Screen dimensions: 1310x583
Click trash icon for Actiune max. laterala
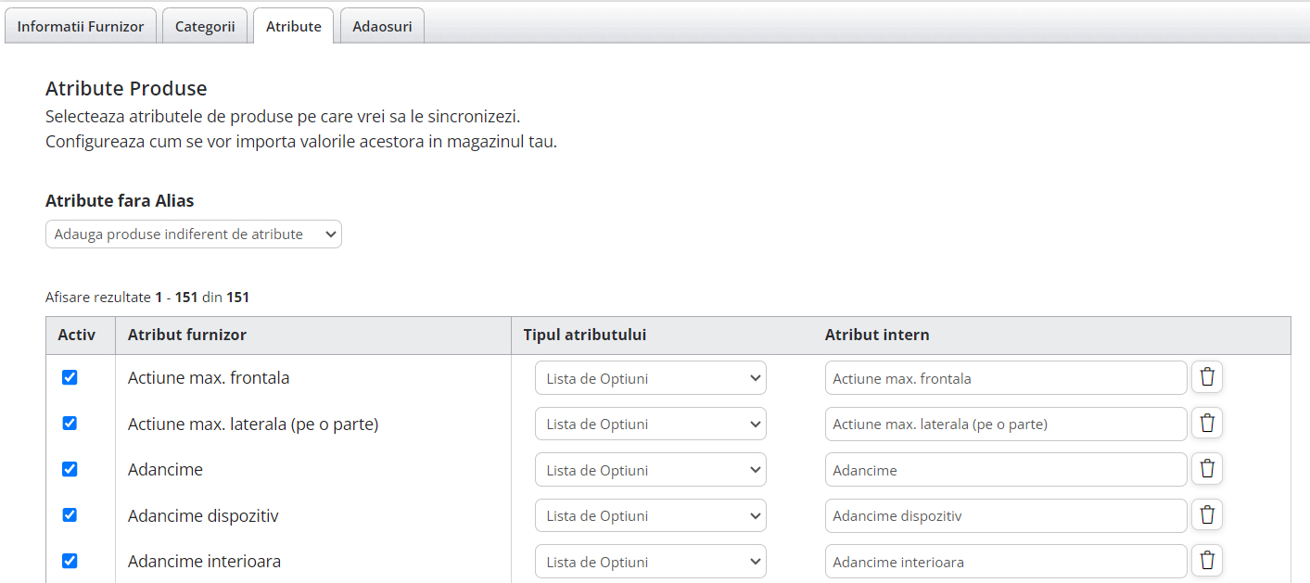pyautogui.click(x=1206, y=424)
